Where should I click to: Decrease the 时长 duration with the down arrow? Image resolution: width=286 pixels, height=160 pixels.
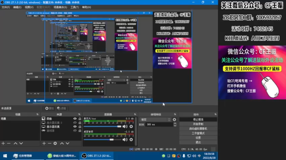[x=175, y=126]
